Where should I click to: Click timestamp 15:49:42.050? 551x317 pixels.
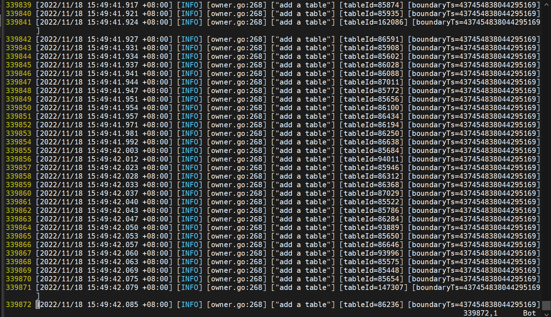click(113, 227)
